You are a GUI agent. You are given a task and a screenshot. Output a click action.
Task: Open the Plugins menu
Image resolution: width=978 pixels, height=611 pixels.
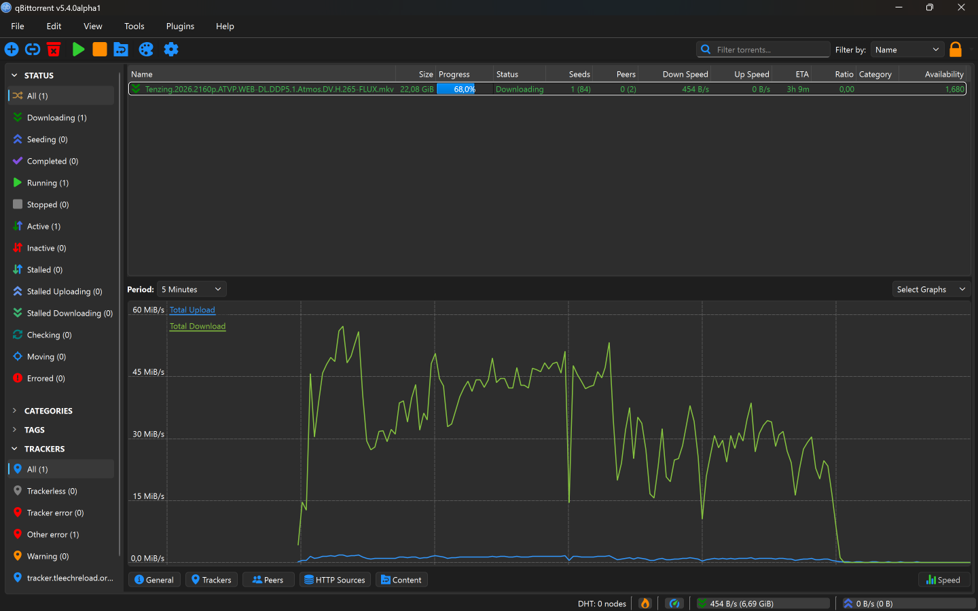[x=180, y=26]
